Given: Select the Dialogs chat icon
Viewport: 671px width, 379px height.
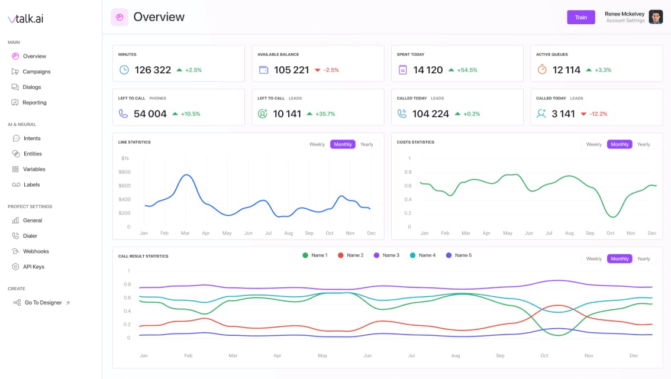Looking at the screenshot, I should 15,87.
